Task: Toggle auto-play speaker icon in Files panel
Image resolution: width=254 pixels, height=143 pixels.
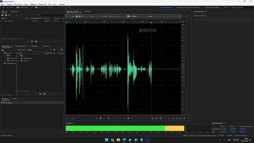Action: (36, 41)
